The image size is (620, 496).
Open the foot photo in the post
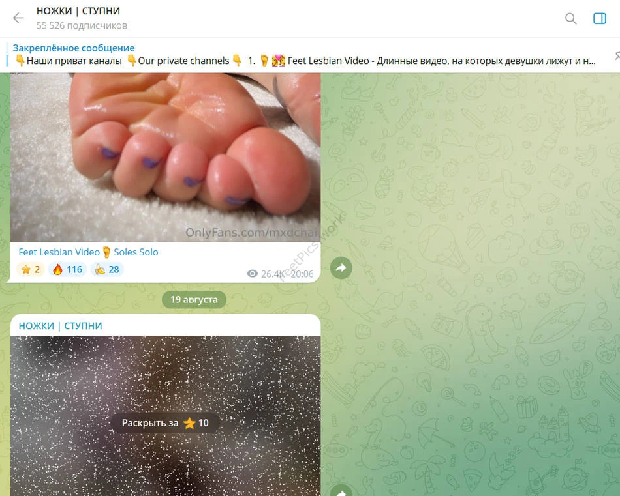coord(165,157)
